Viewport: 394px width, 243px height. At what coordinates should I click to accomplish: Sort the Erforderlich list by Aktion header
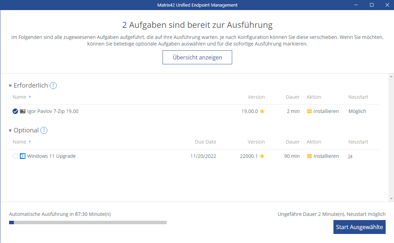point(314,97)
